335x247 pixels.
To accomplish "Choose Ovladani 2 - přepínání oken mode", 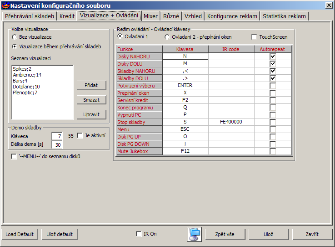I will pyautogui.click(x=167, y=37).
